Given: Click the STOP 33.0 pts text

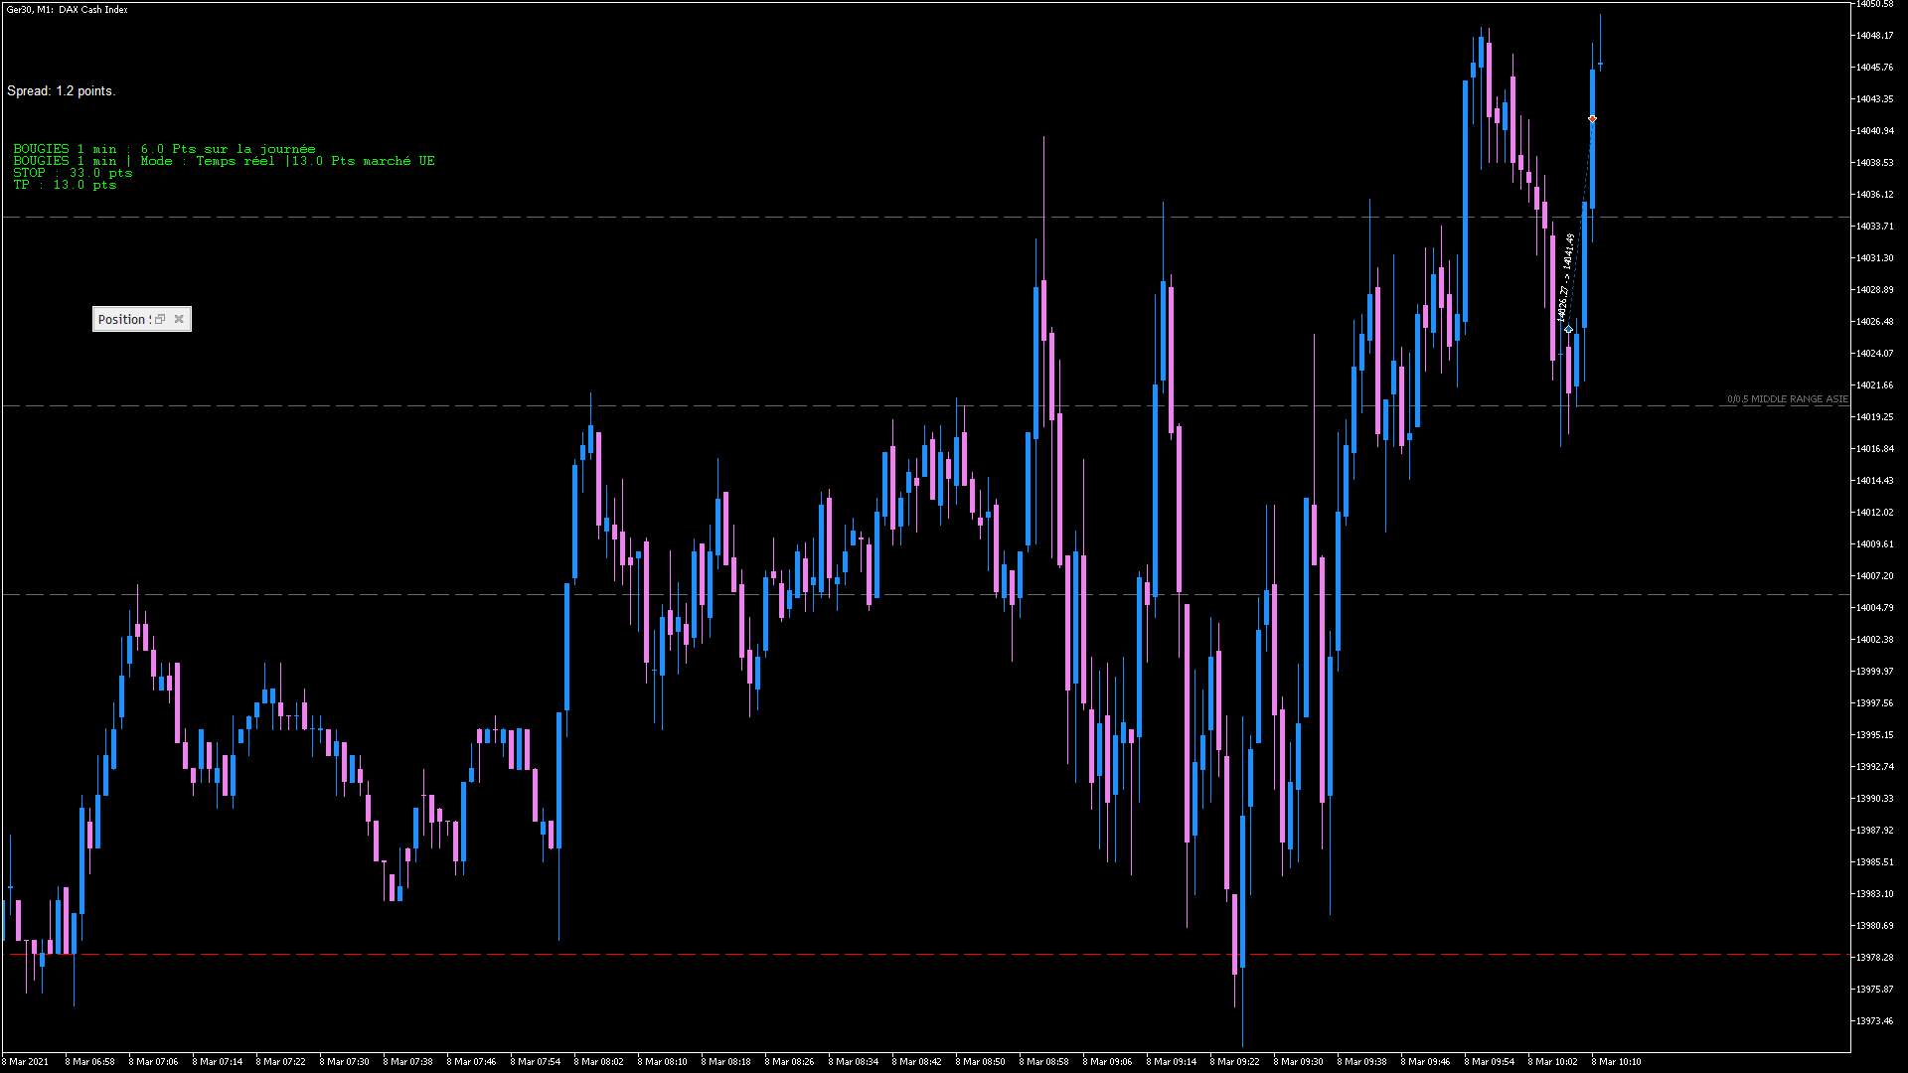Looking at the screenshot, I should (73, 173).
